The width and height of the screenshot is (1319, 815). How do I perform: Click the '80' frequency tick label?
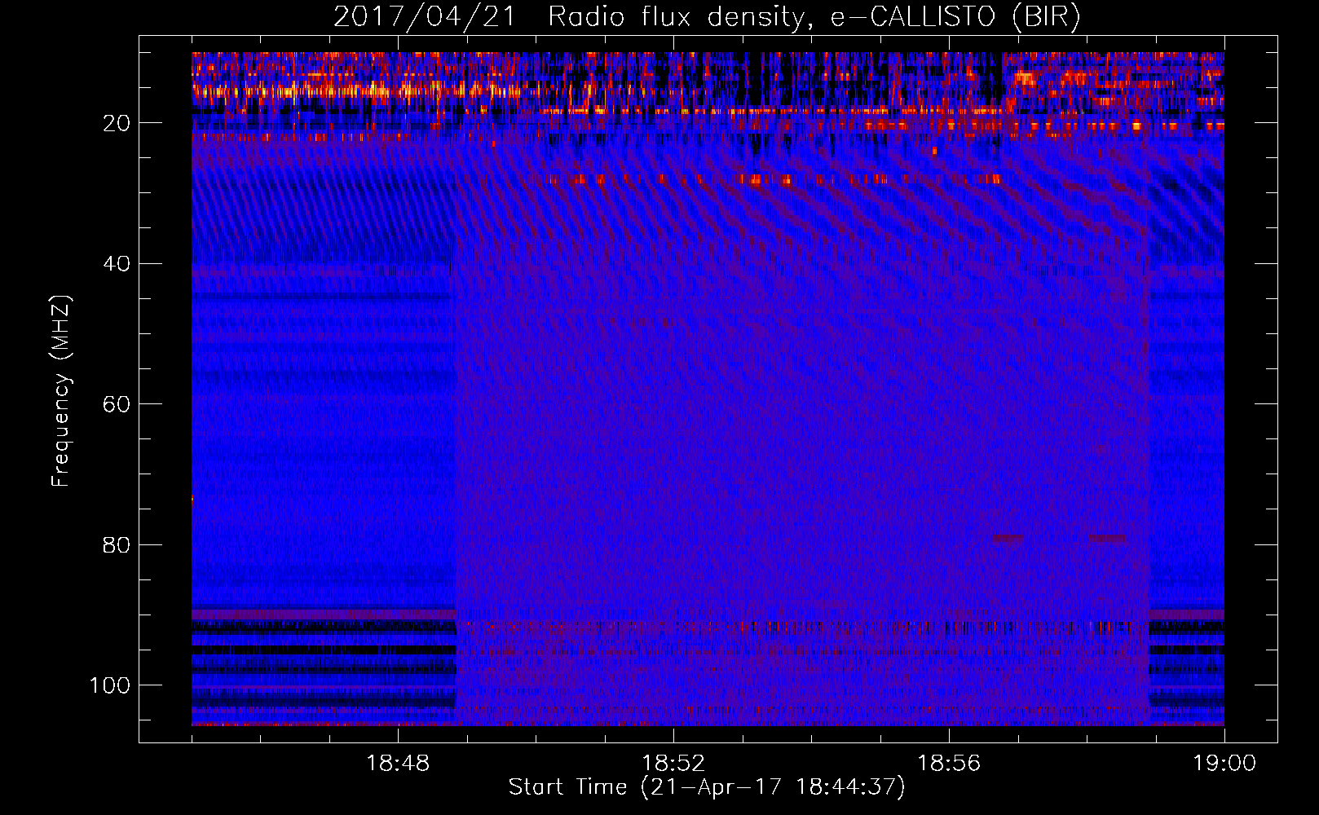pyautogui.click(x=117, y=544)
